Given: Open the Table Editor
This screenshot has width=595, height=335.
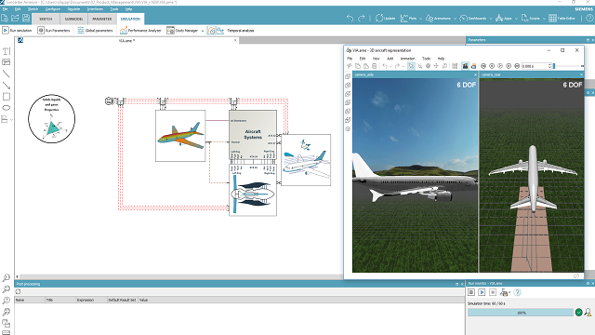Looking at the screenshot, I should tap(562, 18).
